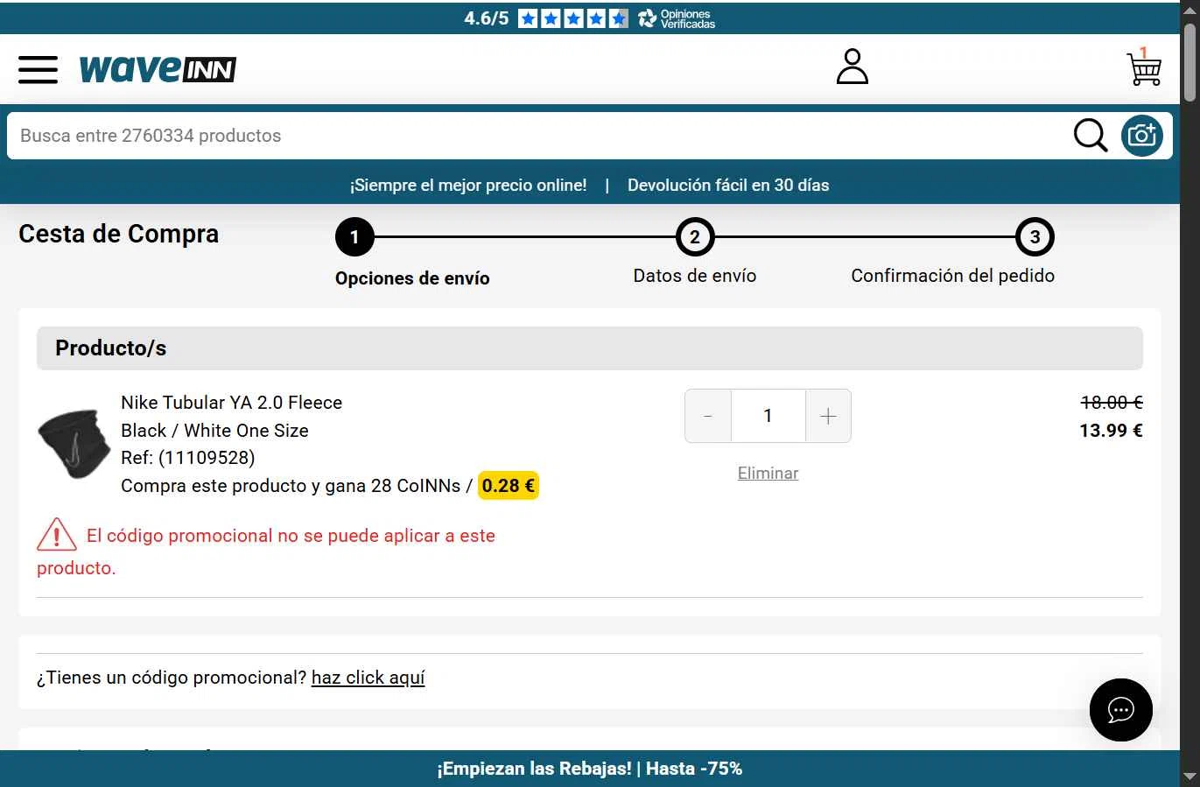Viewport: 1200px width, 787px height.
Task: Open the hamburger menu
Action: coord(38,69)
